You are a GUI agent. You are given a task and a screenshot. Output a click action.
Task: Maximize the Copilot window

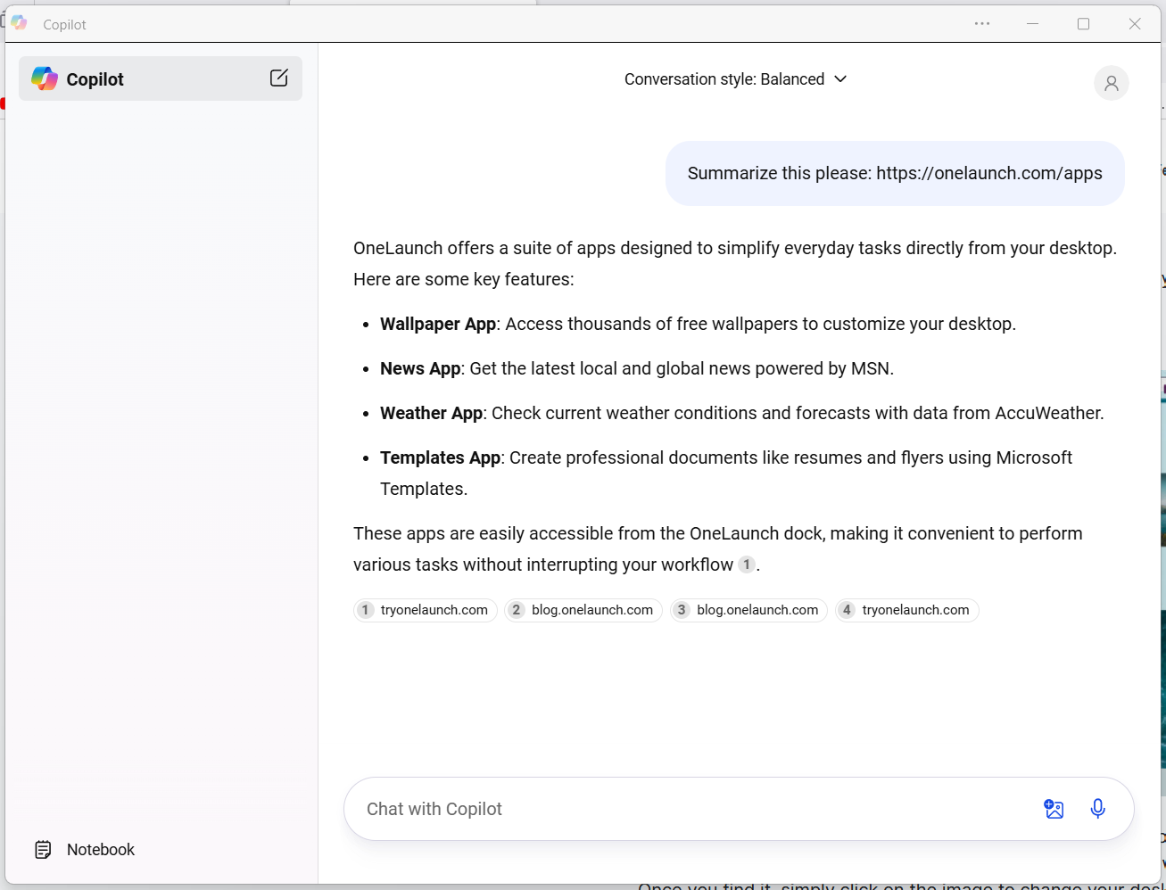click(x=1083, y=24)
